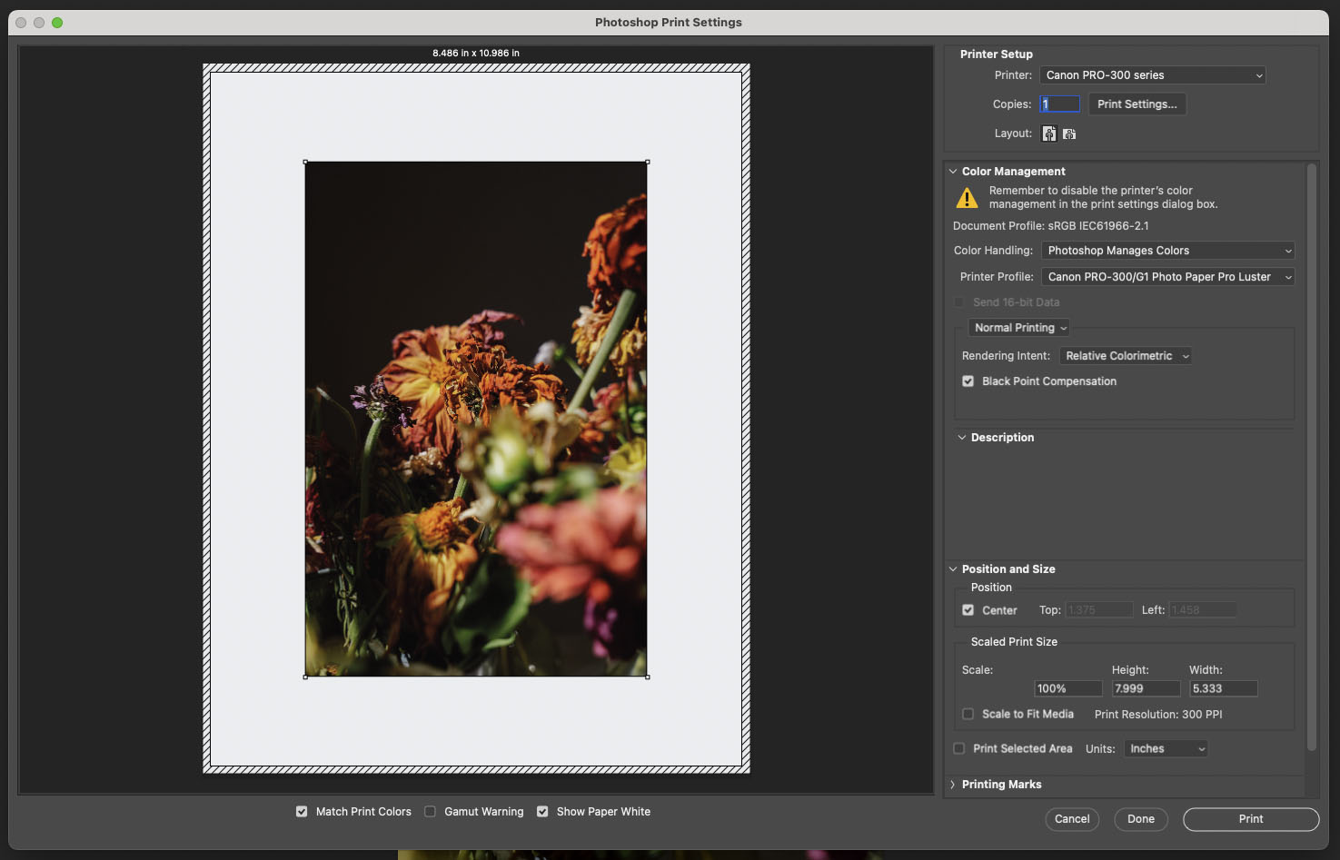Image resolution: width=1340 pixels, height=860 pixels.
Task: Click the Document Profile sRGB text
Action: 1051,226
